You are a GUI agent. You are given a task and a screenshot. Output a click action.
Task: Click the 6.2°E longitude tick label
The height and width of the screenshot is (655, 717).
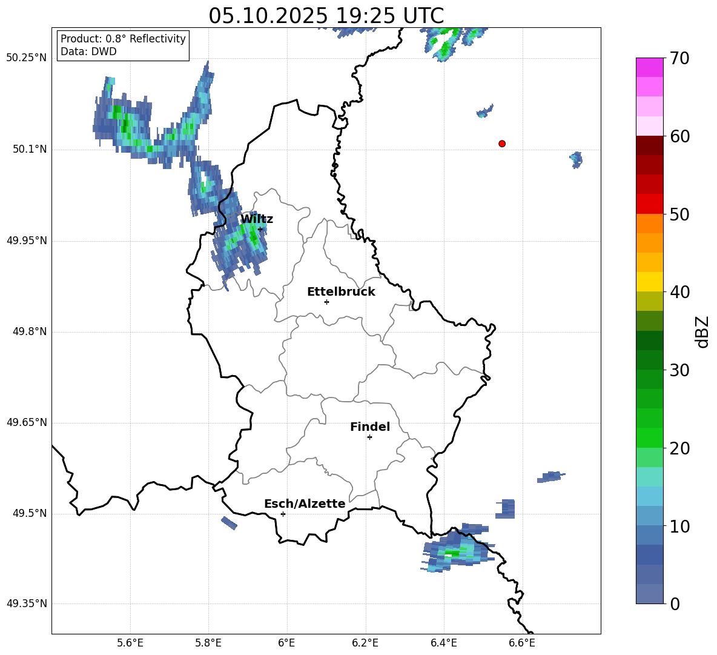[x=365, y=643]
